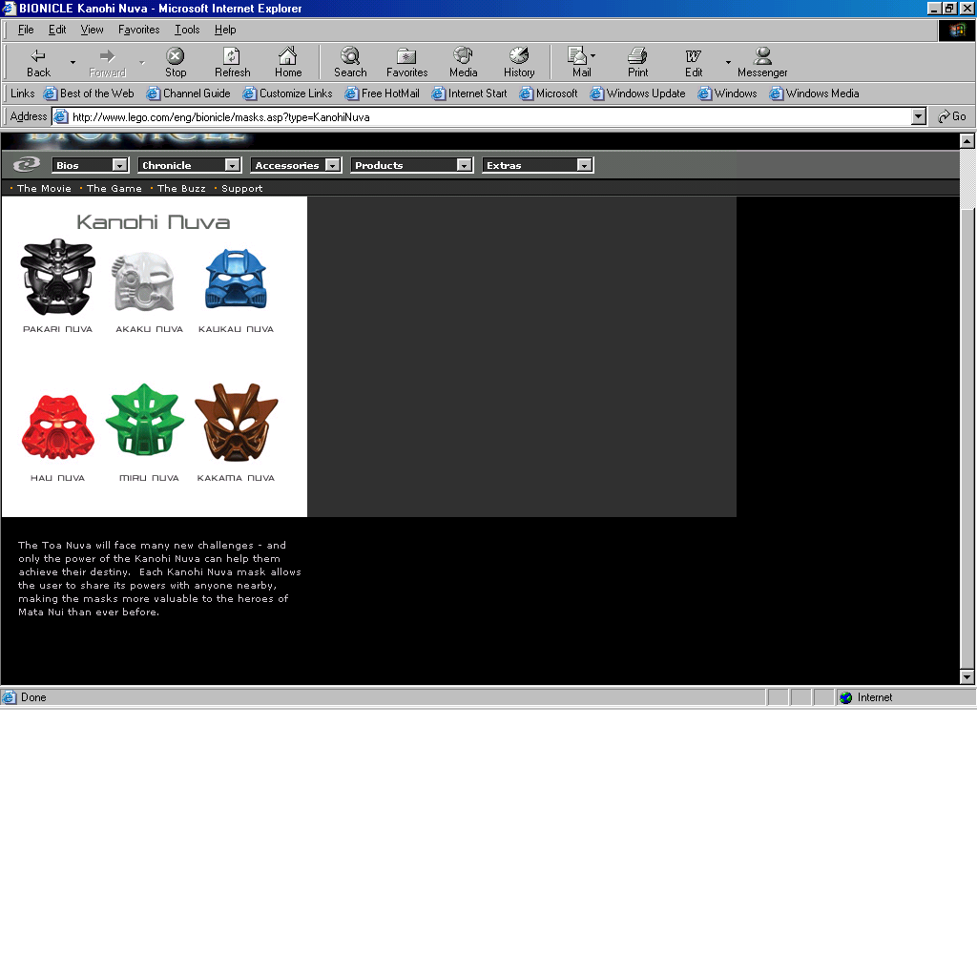Follow The Game link
Viewport: 977px width, 954px height.
[x=114, y=188]
